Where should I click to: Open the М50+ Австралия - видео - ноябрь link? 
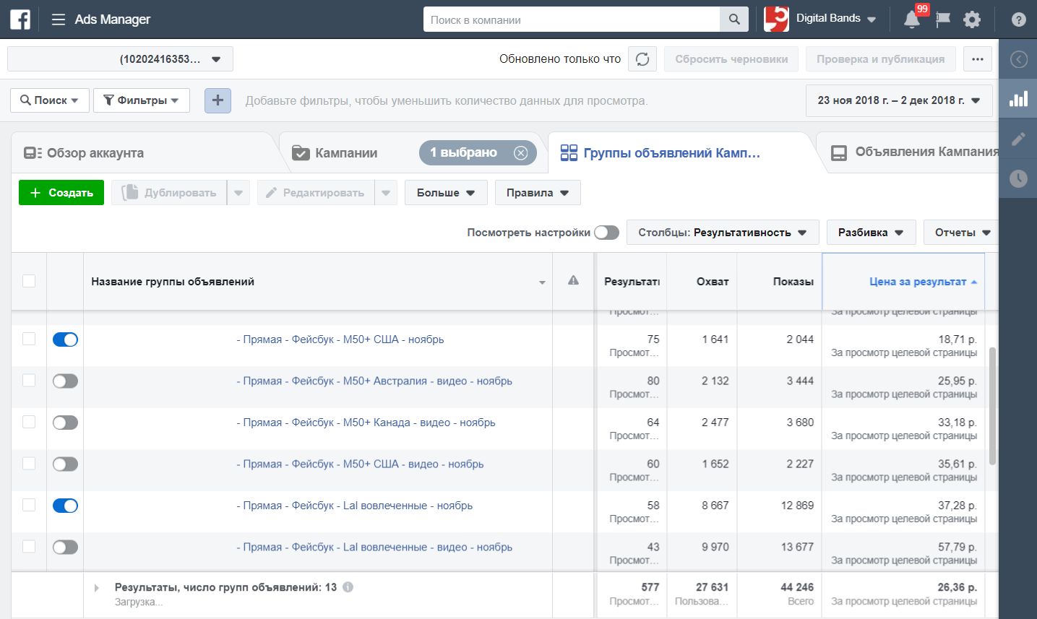tap(374, 381)
